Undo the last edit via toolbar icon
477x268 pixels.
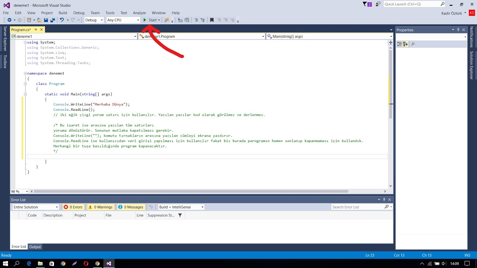pos(62,20)
